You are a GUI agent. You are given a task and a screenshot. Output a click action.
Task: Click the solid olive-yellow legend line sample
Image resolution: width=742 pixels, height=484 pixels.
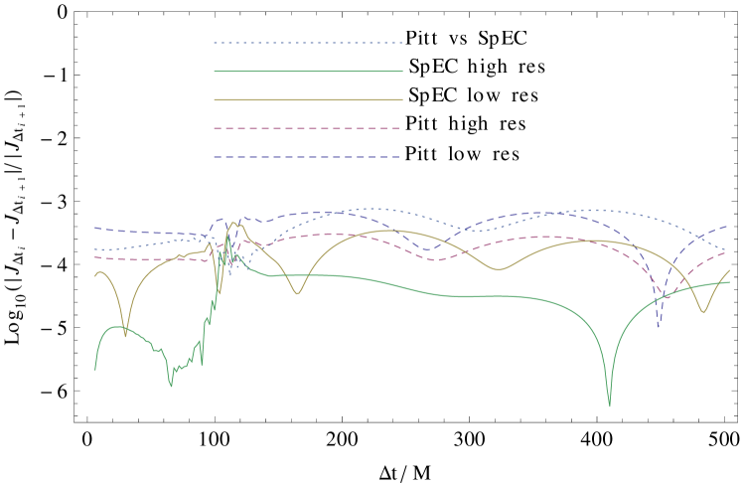pos(308,99)
